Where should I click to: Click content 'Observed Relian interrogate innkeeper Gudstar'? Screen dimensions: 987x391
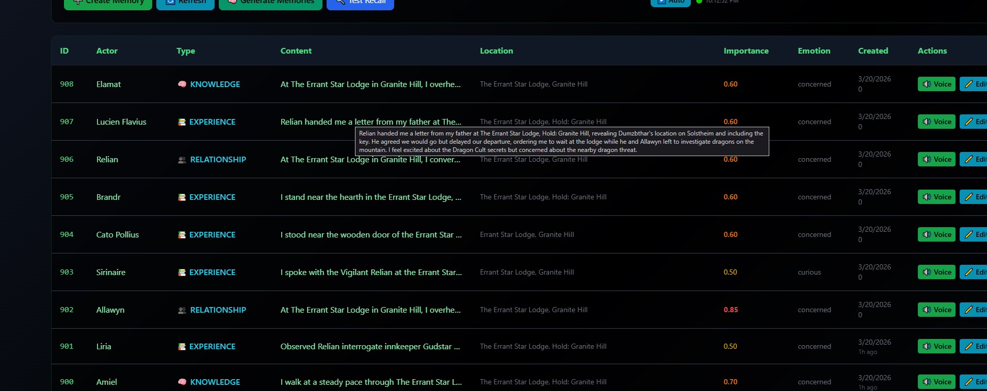[370, 347]
